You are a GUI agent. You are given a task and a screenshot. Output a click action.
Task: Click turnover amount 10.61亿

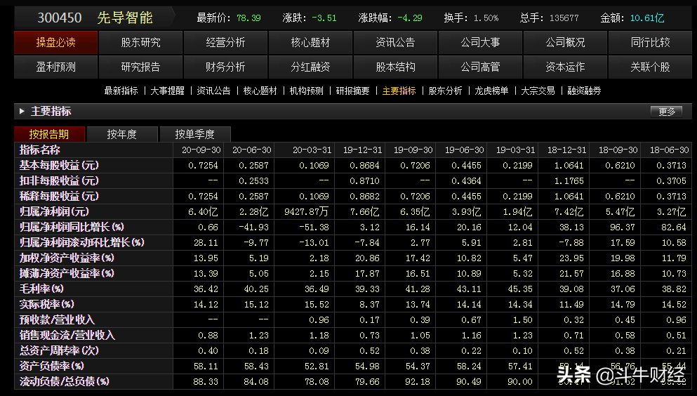coord(647,18)
